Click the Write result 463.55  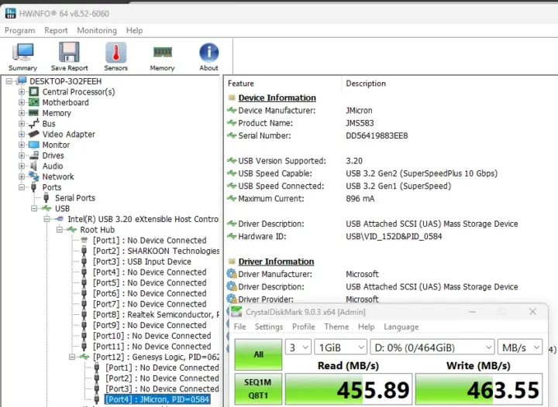(479, 389)
